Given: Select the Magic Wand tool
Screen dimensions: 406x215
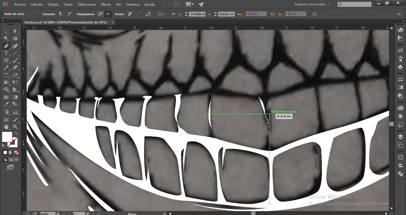Looking at the screenshot, I should coord(6,39).
